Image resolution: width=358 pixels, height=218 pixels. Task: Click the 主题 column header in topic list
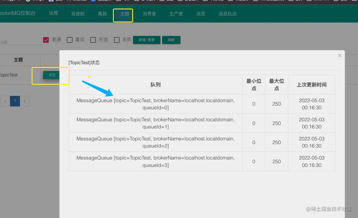point(18,60)
